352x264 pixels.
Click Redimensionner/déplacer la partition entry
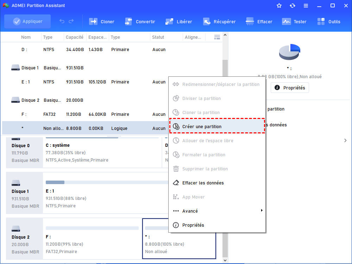(217, 84)
